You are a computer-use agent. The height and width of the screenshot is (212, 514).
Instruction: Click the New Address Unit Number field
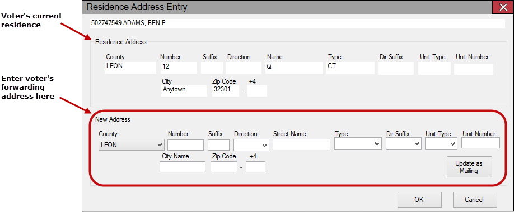point(480,143)
